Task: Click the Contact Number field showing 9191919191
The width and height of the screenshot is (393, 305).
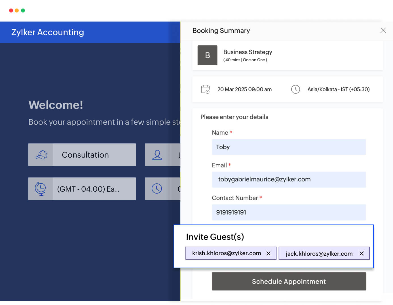Action: 289,212
